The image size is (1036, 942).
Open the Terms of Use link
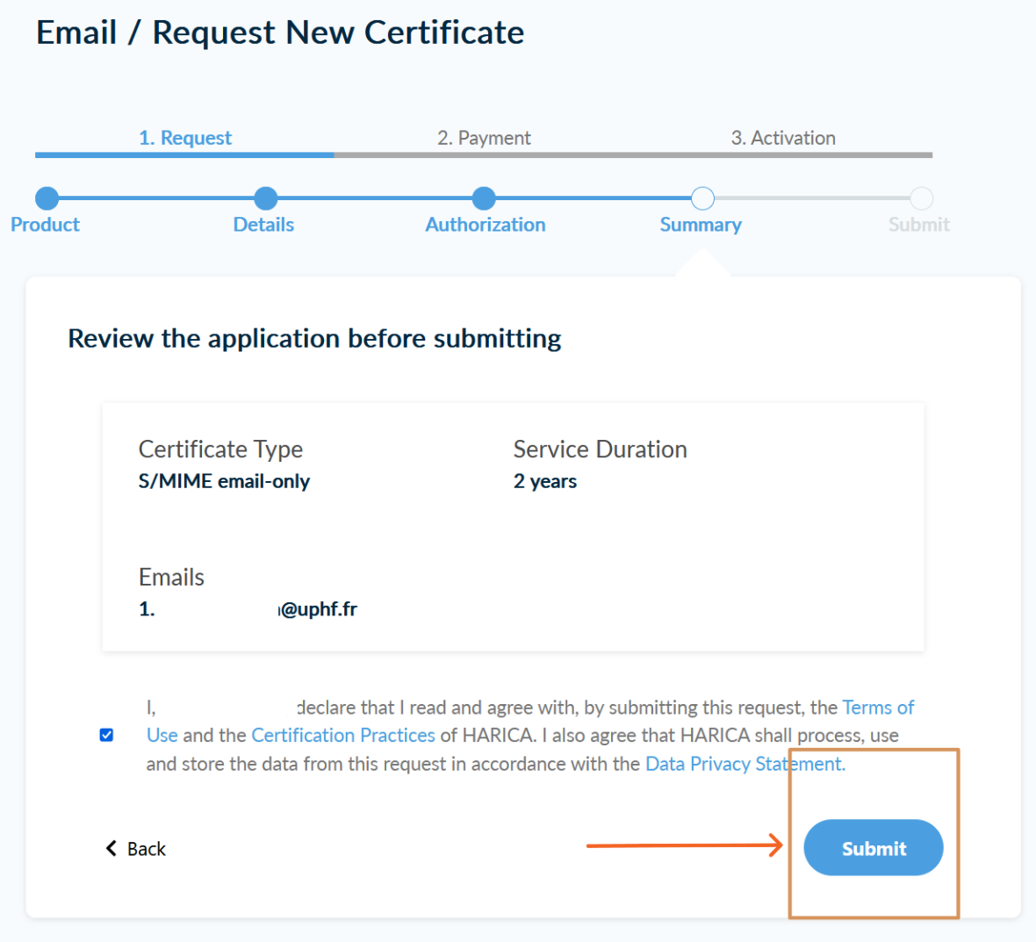(877, 708)
